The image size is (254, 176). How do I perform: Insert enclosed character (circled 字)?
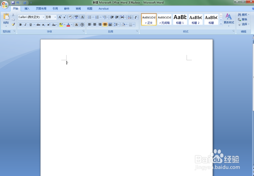pos(82,25)
